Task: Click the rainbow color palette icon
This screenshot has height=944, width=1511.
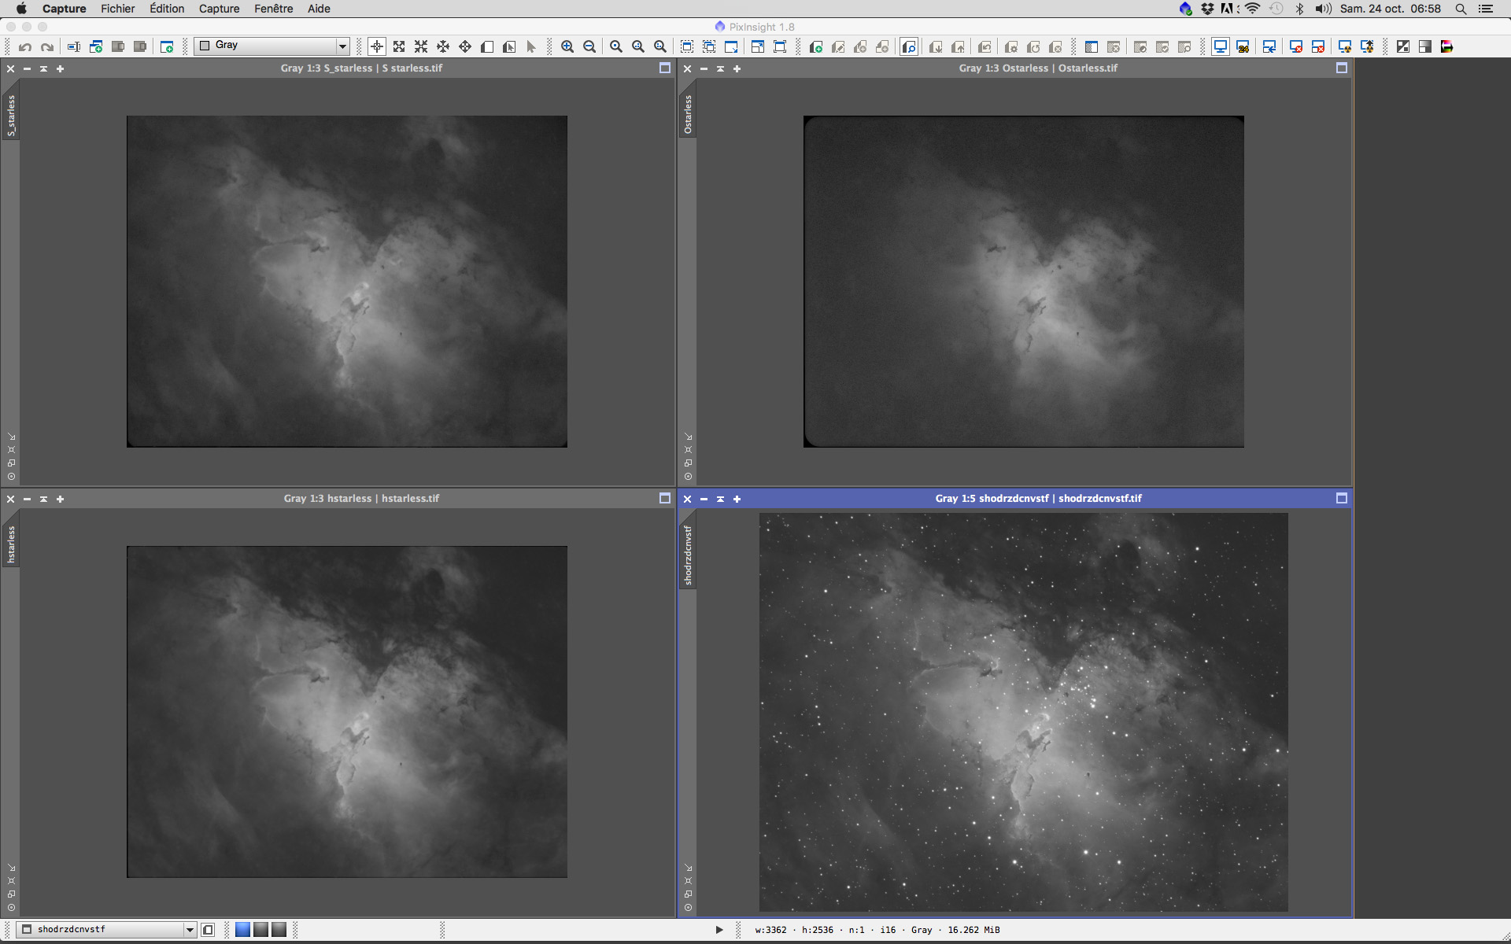Action: click(x=1446, y=47)
